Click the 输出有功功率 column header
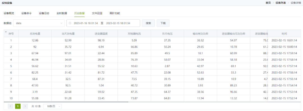 [x=200, y=34]
